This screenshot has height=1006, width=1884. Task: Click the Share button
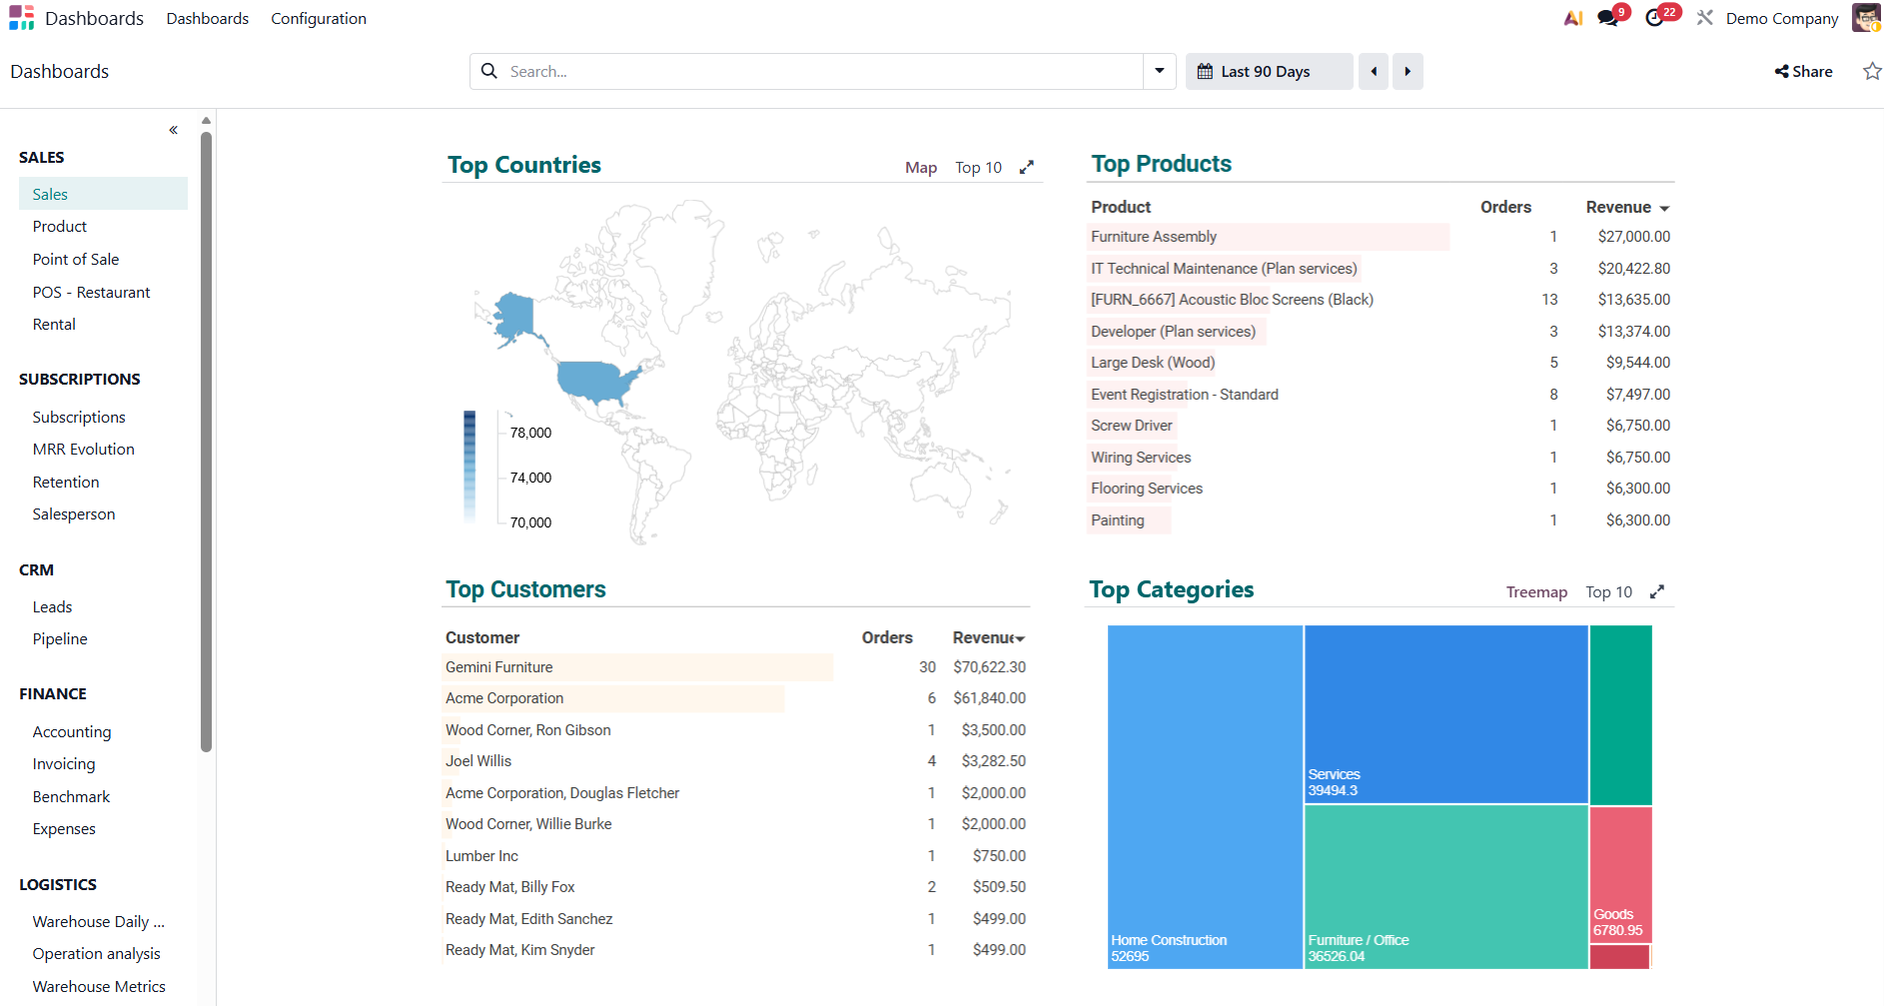(1803, 71)
